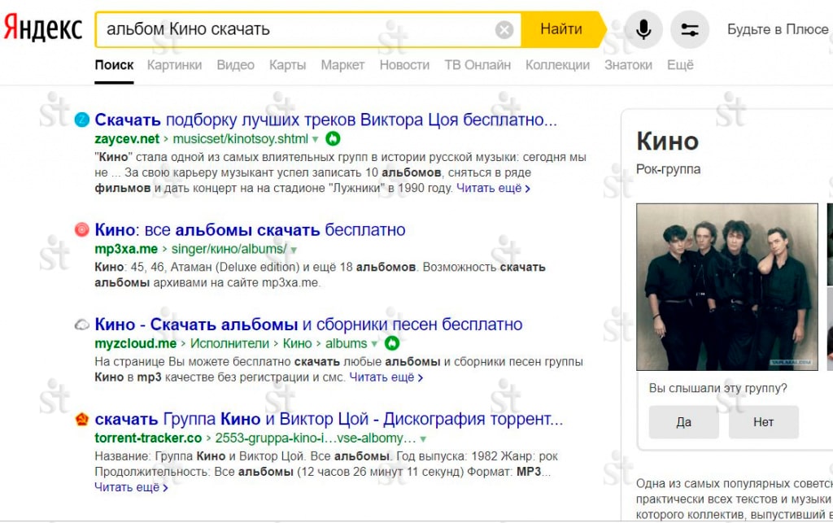
Task: Open result Кино - Скачать альбомы и сборники
Action: 308,324
